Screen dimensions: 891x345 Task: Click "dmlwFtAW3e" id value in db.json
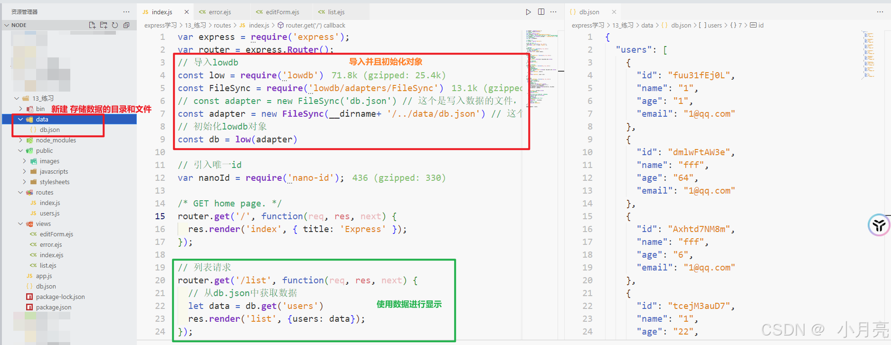click(x=701, y=152)
